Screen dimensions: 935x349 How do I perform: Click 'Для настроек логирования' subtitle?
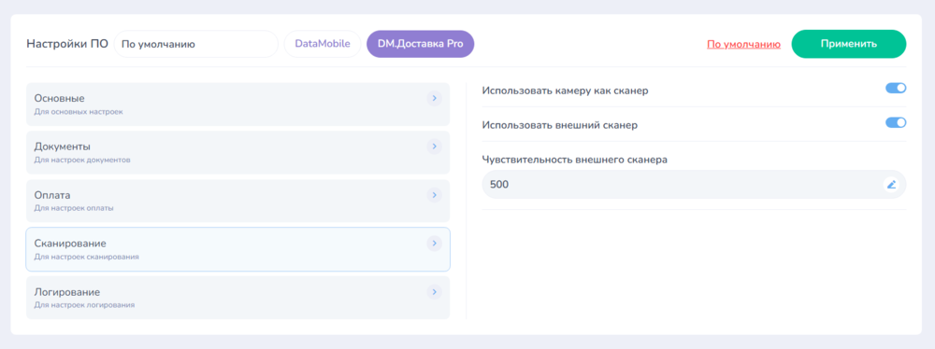pyautogui.click(x=84, y=305)
